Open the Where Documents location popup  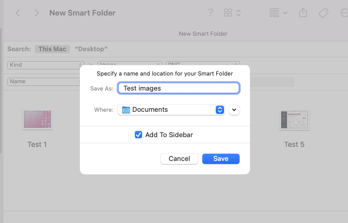click(171, 110)
